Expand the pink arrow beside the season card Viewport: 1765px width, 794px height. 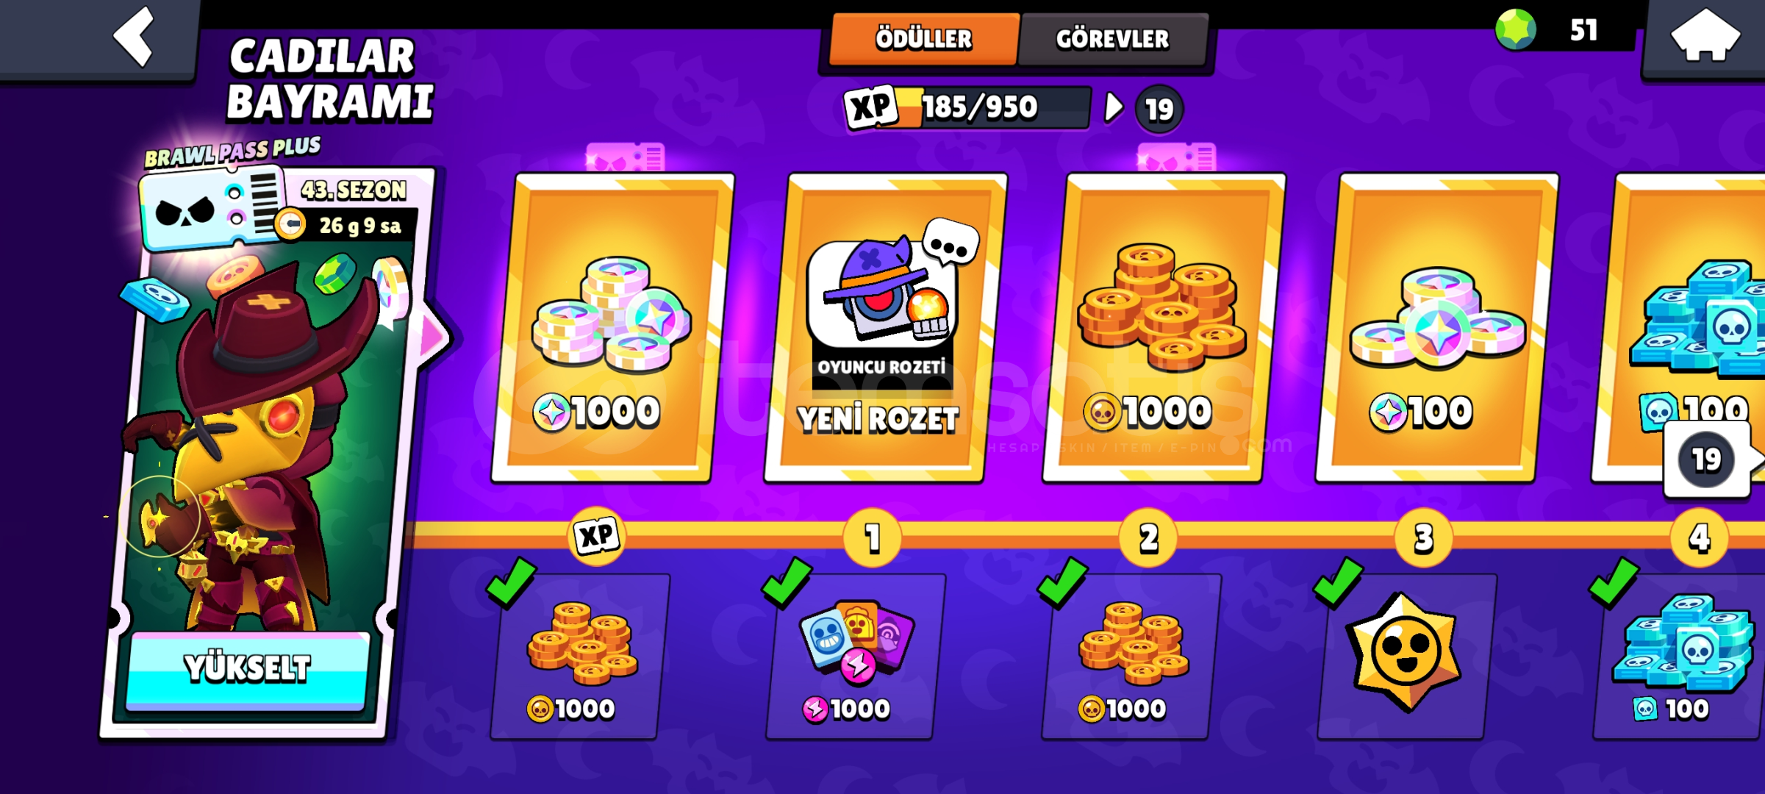tap(434, 337)
